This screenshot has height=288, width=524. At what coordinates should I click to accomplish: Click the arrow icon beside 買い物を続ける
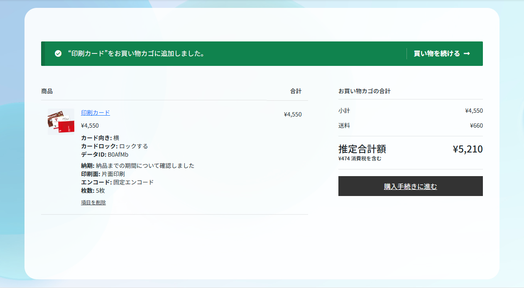pyautogui.click(x=468, y=53)
